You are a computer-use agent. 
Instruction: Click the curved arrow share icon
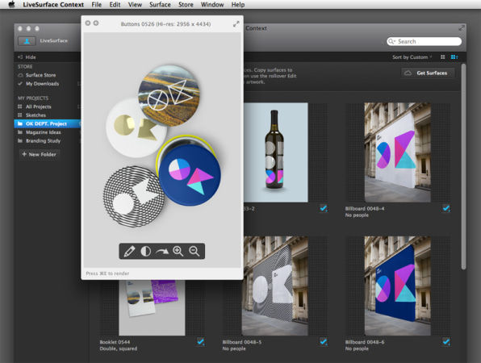(162, 252)
